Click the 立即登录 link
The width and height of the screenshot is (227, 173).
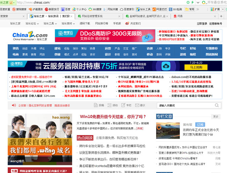[x=202, y=24]
